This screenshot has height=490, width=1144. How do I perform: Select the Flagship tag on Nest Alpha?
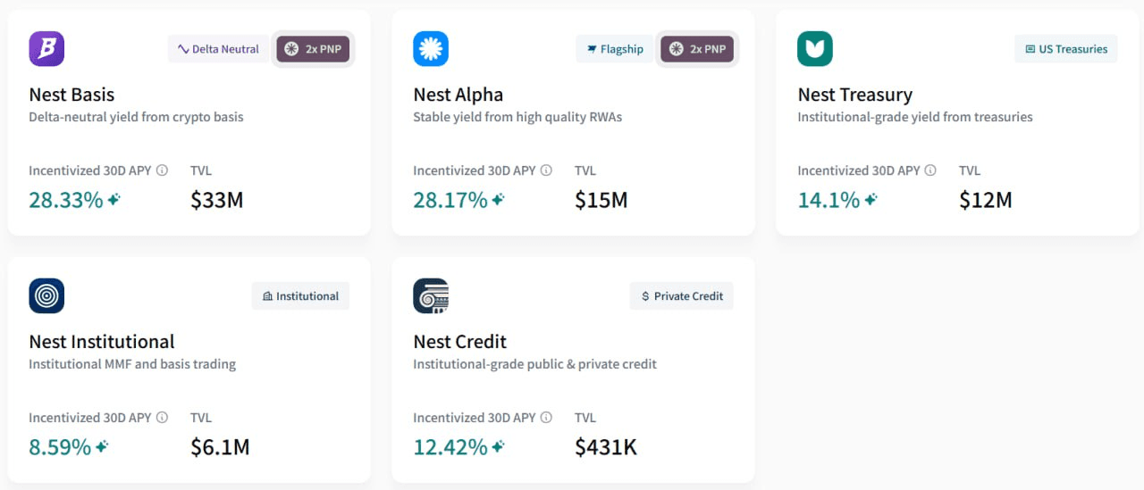[x=615, y=49]
